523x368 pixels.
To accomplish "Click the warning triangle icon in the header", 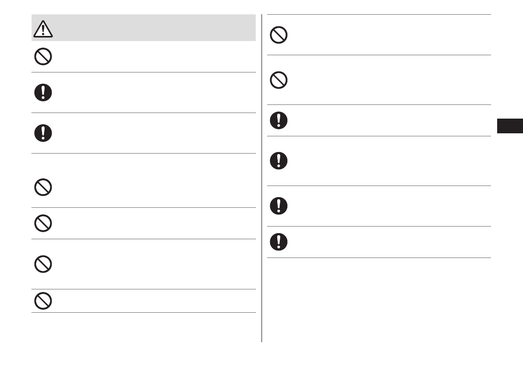I will point(43,29).
